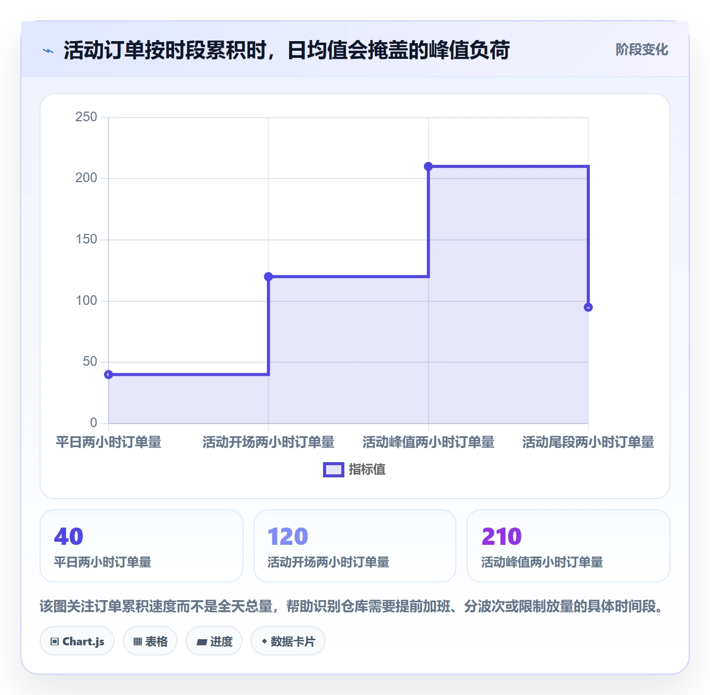
Task: Select the 表格 tag
Action: [x=150, y=641]
